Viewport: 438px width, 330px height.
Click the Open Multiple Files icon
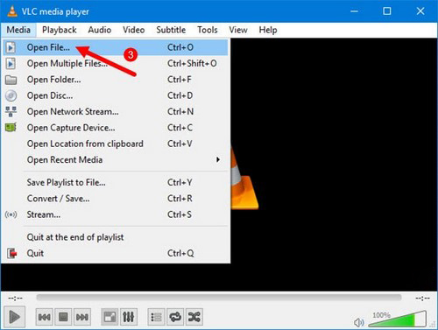[11, 64]
